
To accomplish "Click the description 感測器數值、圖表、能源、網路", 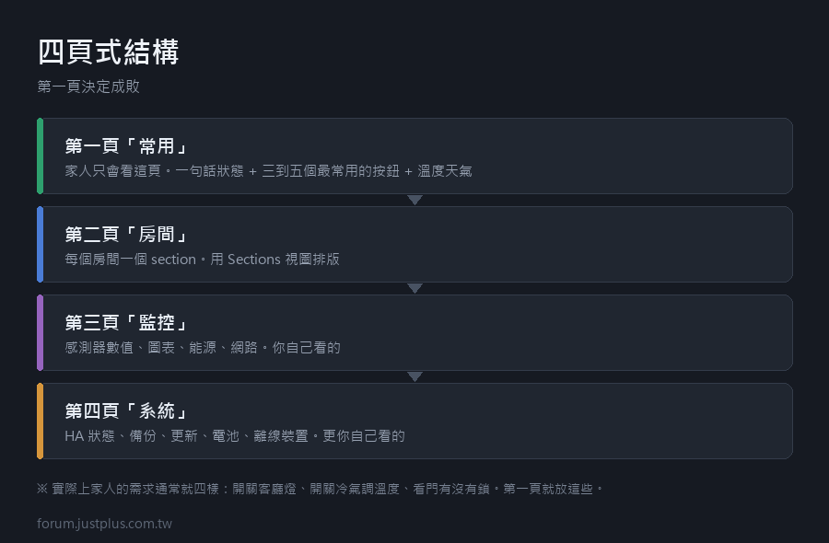I will 203,348.
